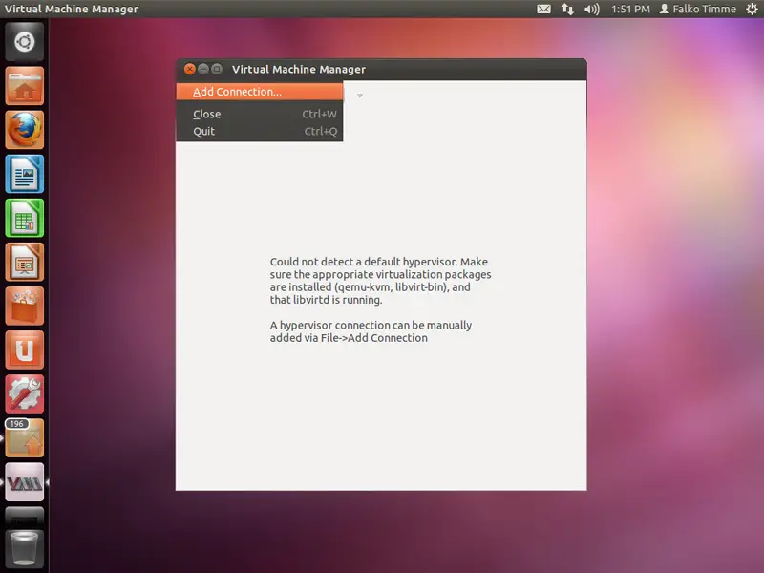Launch LibreOffice Writer from the launcher
The height and width of the screenshot is (573, 764).
25,174
